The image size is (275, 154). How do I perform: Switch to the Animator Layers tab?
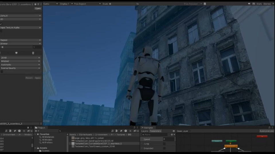click(x=145, y=131)
